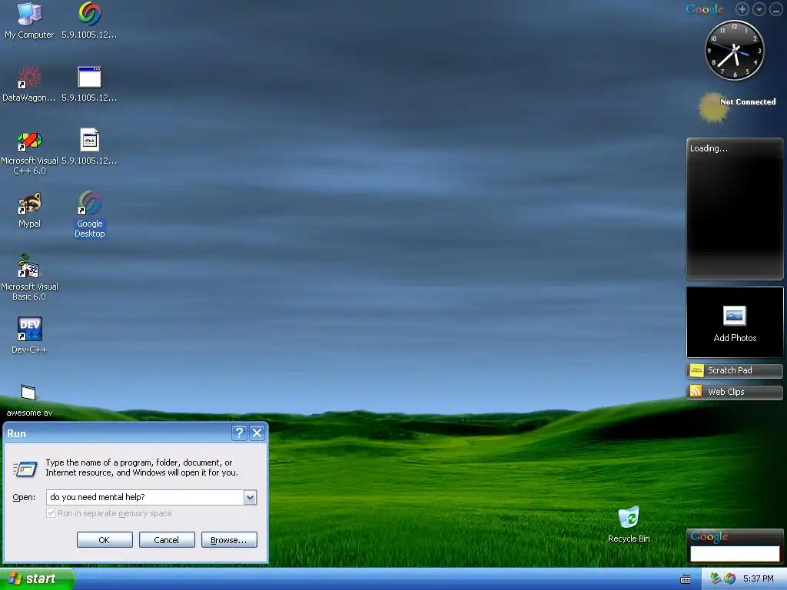Click Browse... in the Run dialog
This screenshot has width=787, height=590.
[229, 540]
